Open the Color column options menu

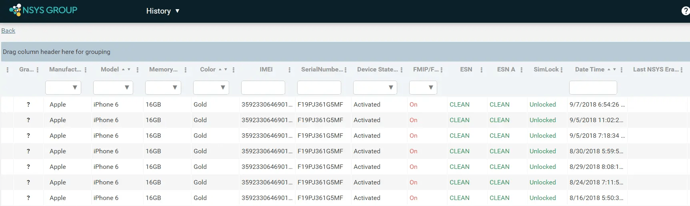click(x=234, y=70)
